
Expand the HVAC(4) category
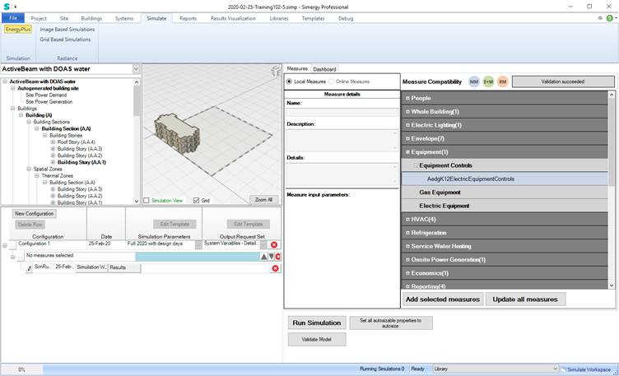click(x=407, y=219)
